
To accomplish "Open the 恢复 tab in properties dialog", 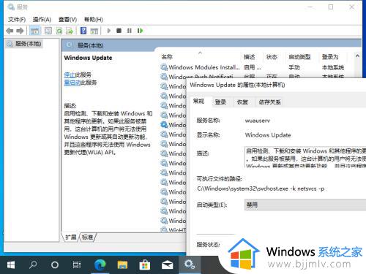I will pos(242,102).
